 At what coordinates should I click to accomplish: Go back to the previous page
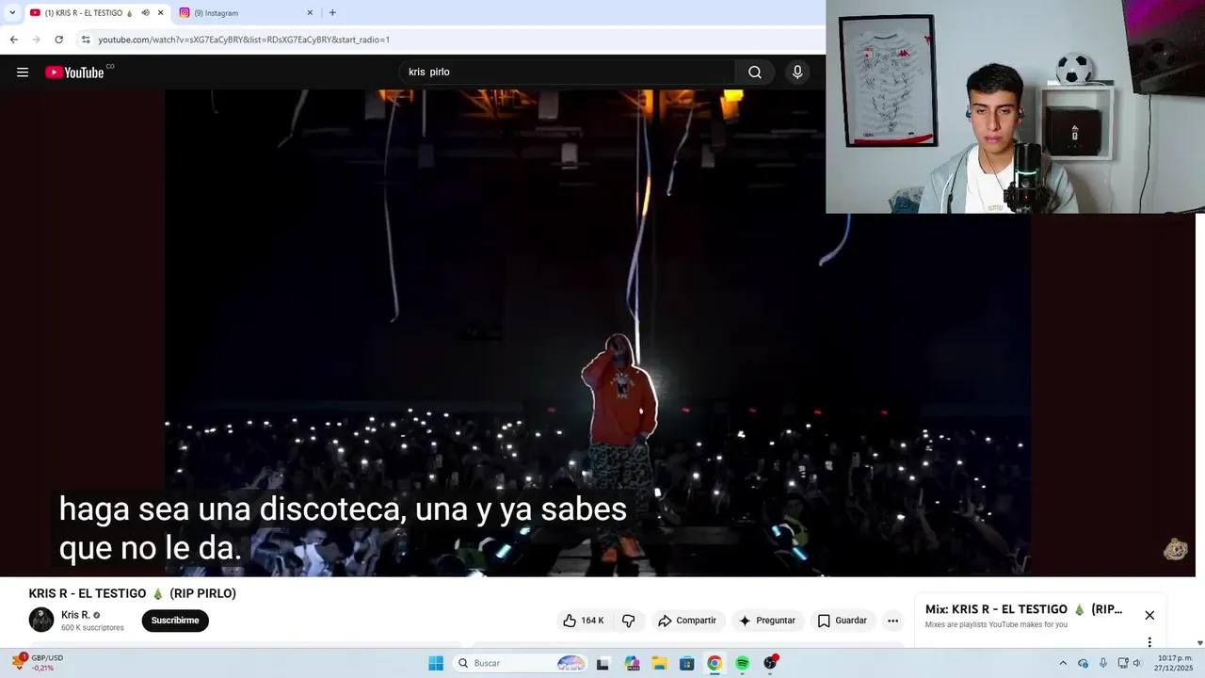click(13, 40)
